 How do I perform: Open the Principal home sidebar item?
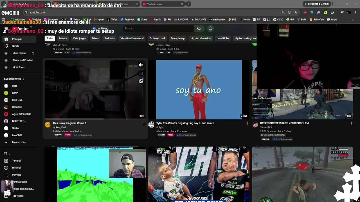(x=19, y=39)
